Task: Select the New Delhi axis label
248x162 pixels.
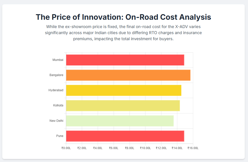Action: 56,121
